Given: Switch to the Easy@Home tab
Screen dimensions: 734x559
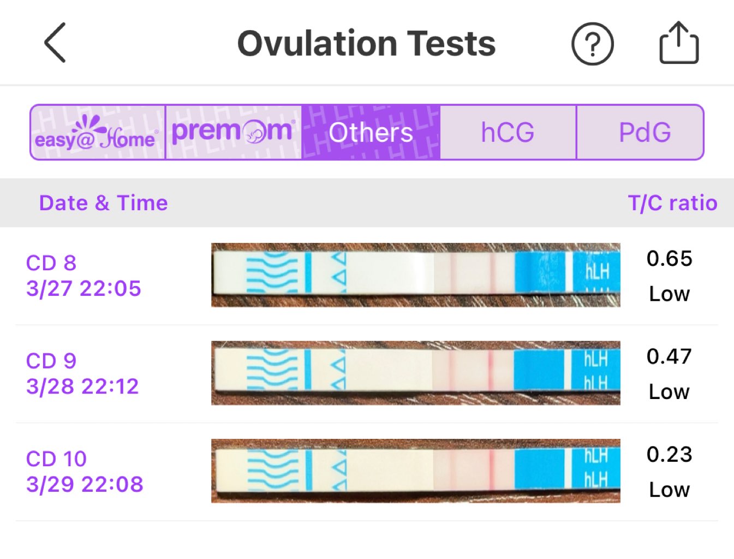Looking at the screenshot, I should 98,132.
